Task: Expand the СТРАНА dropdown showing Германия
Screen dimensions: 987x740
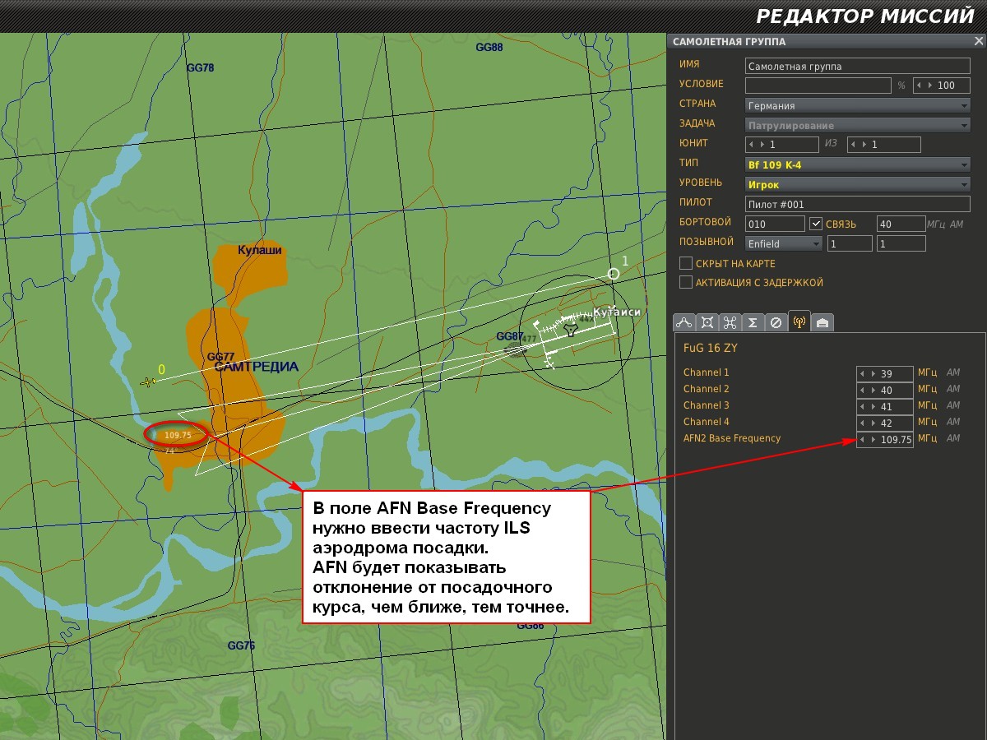Action: [858, 105]
